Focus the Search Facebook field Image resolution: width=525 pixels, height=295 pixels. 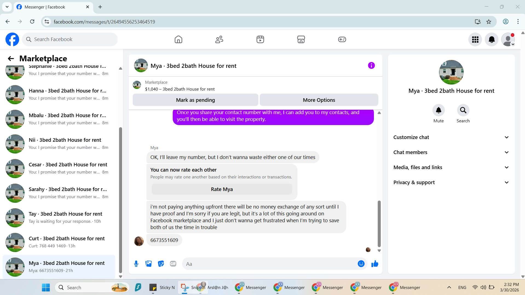[x=70, y=39]
